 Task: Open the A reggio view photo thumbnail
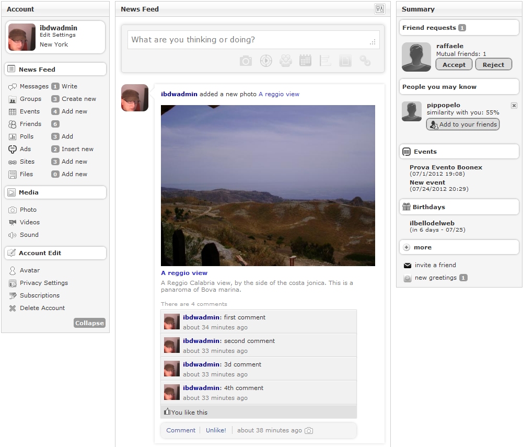[268, 186]
